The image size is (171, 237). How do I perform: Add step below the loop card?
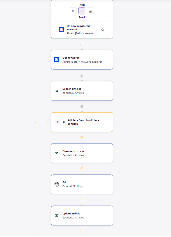point(82,138)
